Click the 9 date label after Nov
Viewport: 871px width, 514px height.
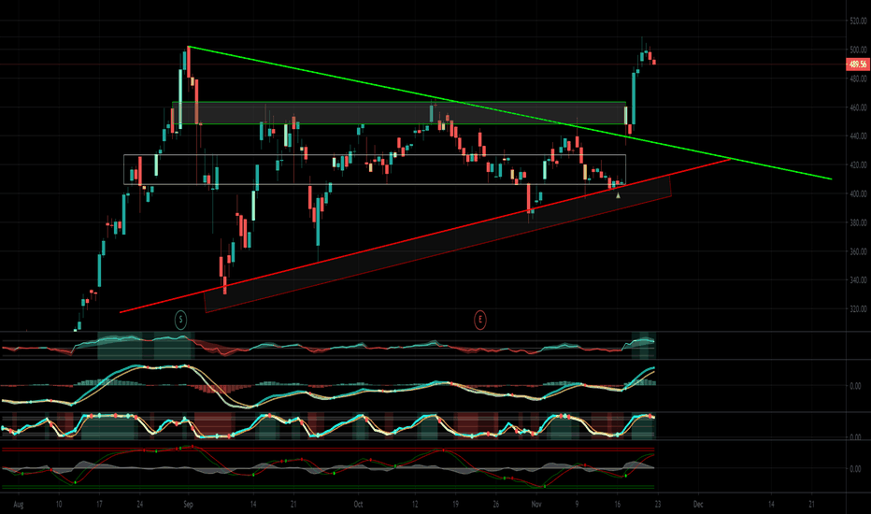click(x=577, y=505)
